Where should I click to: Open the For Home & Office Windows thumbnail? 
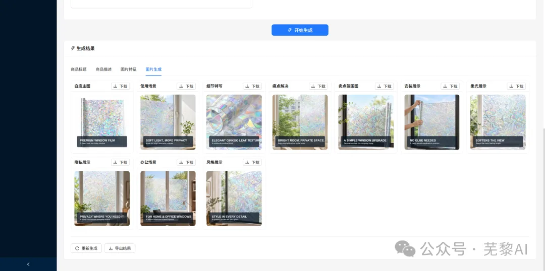click(168, 198)
